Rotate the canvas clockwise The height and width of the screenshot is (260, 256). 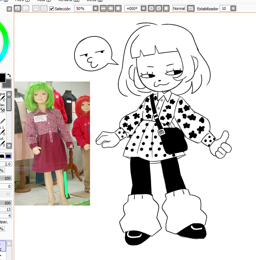(159, 8)
